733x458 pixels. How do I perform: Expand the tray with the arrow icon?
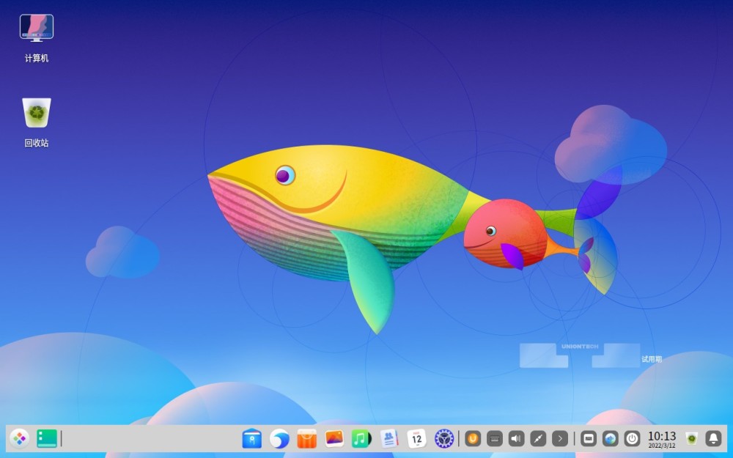pyautogui.click(x=560, y=438)
